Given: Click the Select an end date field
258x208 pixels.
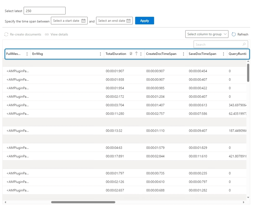Looking at the screenshot, I should 114,21.
